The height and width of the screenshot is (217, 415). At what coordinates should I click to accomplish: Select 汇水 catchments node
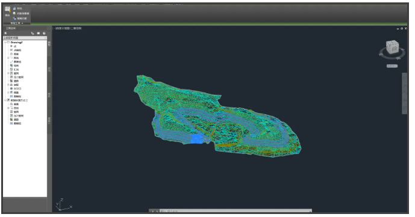16,70
